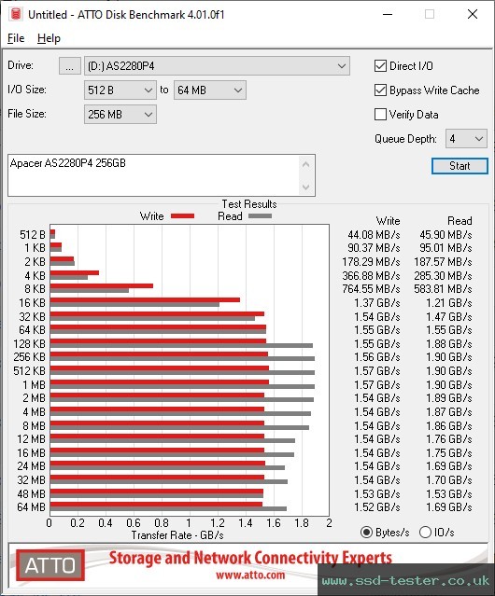The height and width of the screenshot is (596, 495).
Task: Click the ATTO logo in the banner
Action: [x=50, y=565]
